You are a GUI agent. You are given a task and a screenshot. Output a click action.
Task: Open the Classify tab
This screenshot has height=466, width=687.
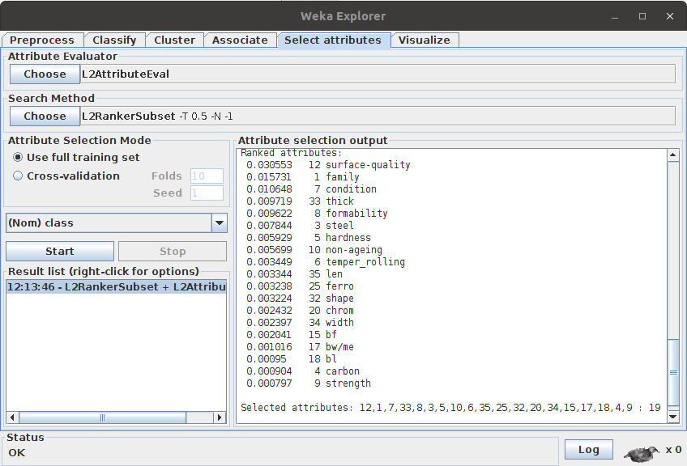click(114, 40)
